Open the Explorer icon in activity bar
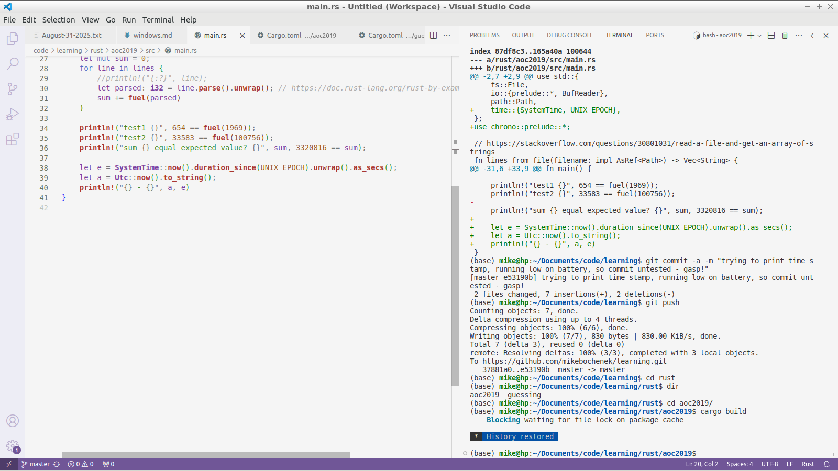 click(x=12, y=38)
